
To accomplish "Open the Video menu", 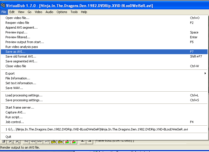I will coord(38,12).
